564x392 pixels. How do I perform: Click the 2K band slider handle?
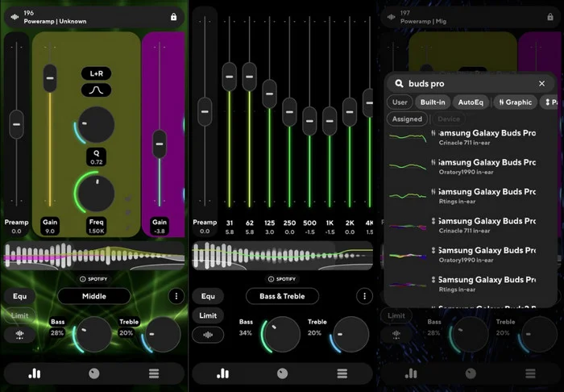350,112
